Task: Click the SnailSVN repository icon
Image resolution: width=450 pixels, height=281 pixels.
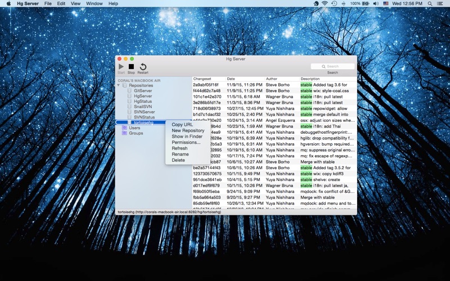Action: coord(129,106)
